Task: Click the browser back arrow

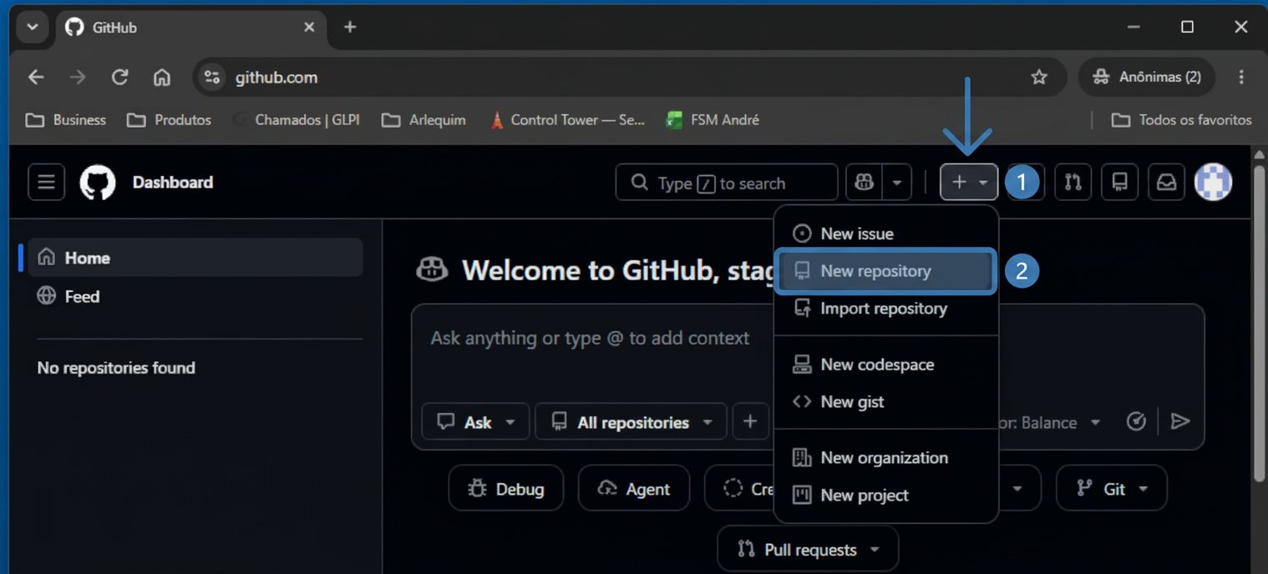Action: (36, 78)
